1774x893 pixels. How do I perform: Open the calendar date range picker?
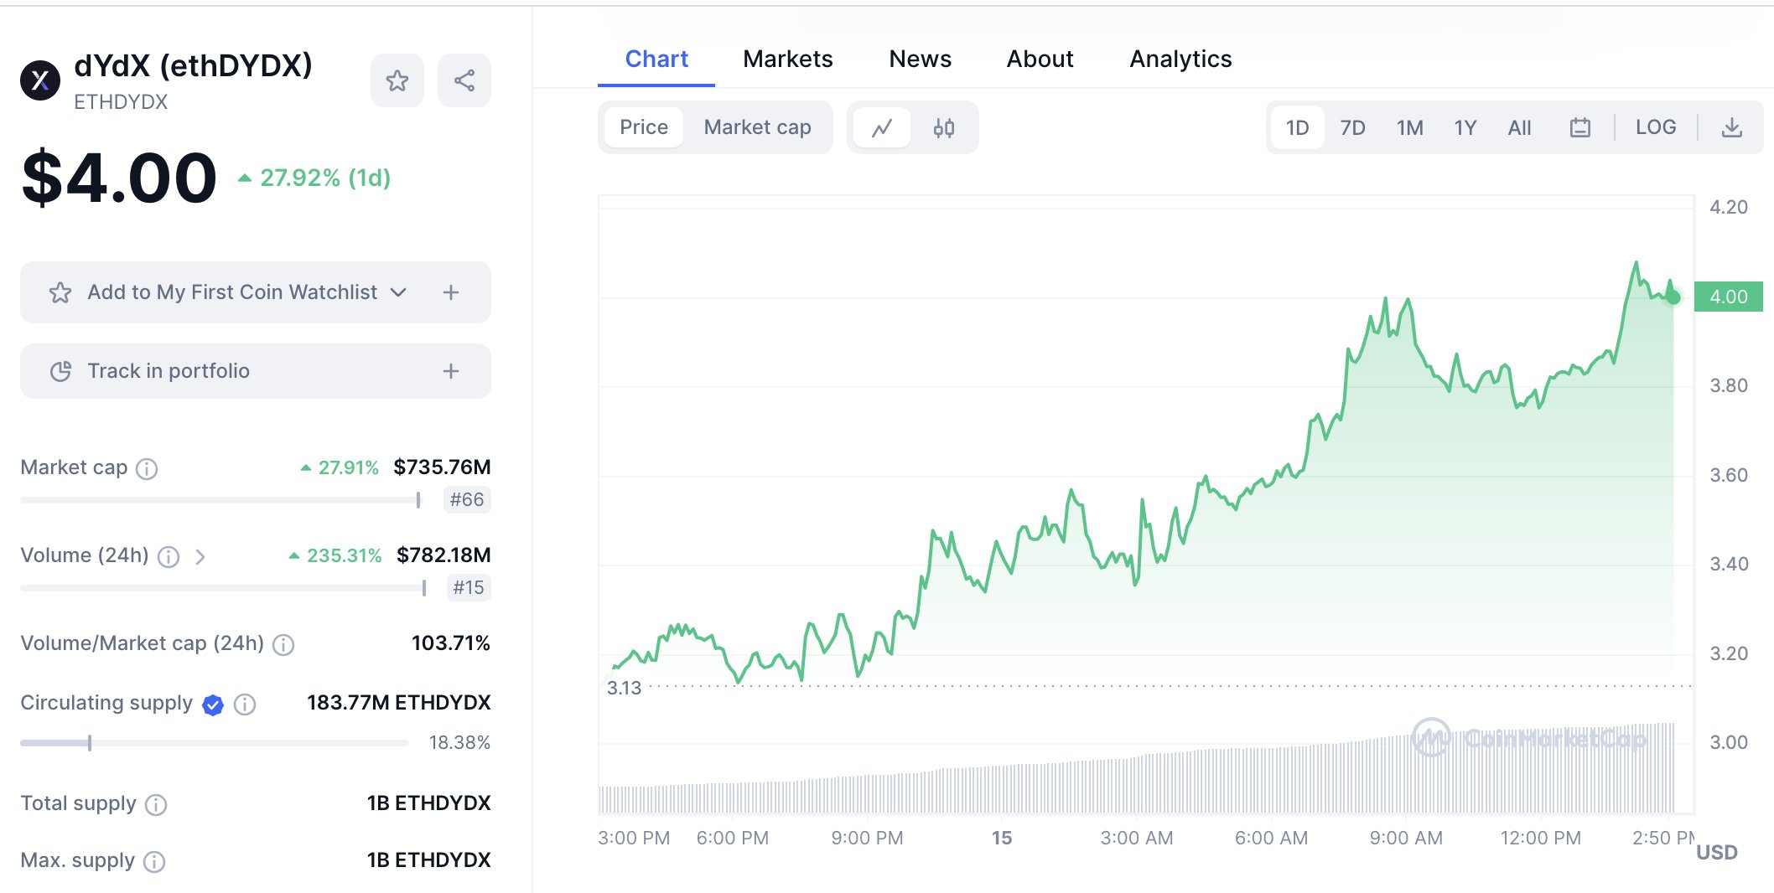pos(1580,127)
